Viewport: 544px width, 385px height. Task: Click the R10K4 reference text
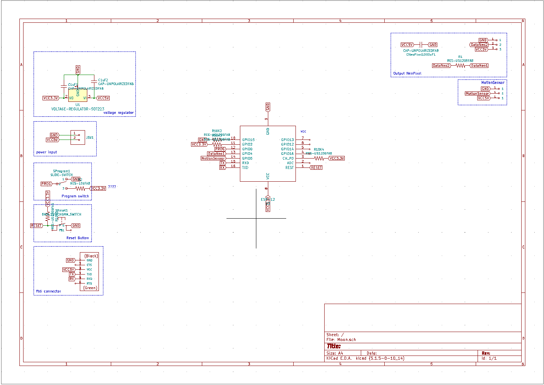tap(319, 150)
